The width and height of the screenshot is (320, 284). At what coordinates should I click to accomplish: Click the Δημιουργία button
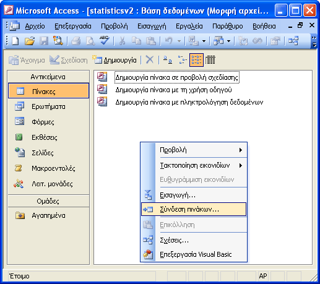pyautogui.click(x=115, y=60)
